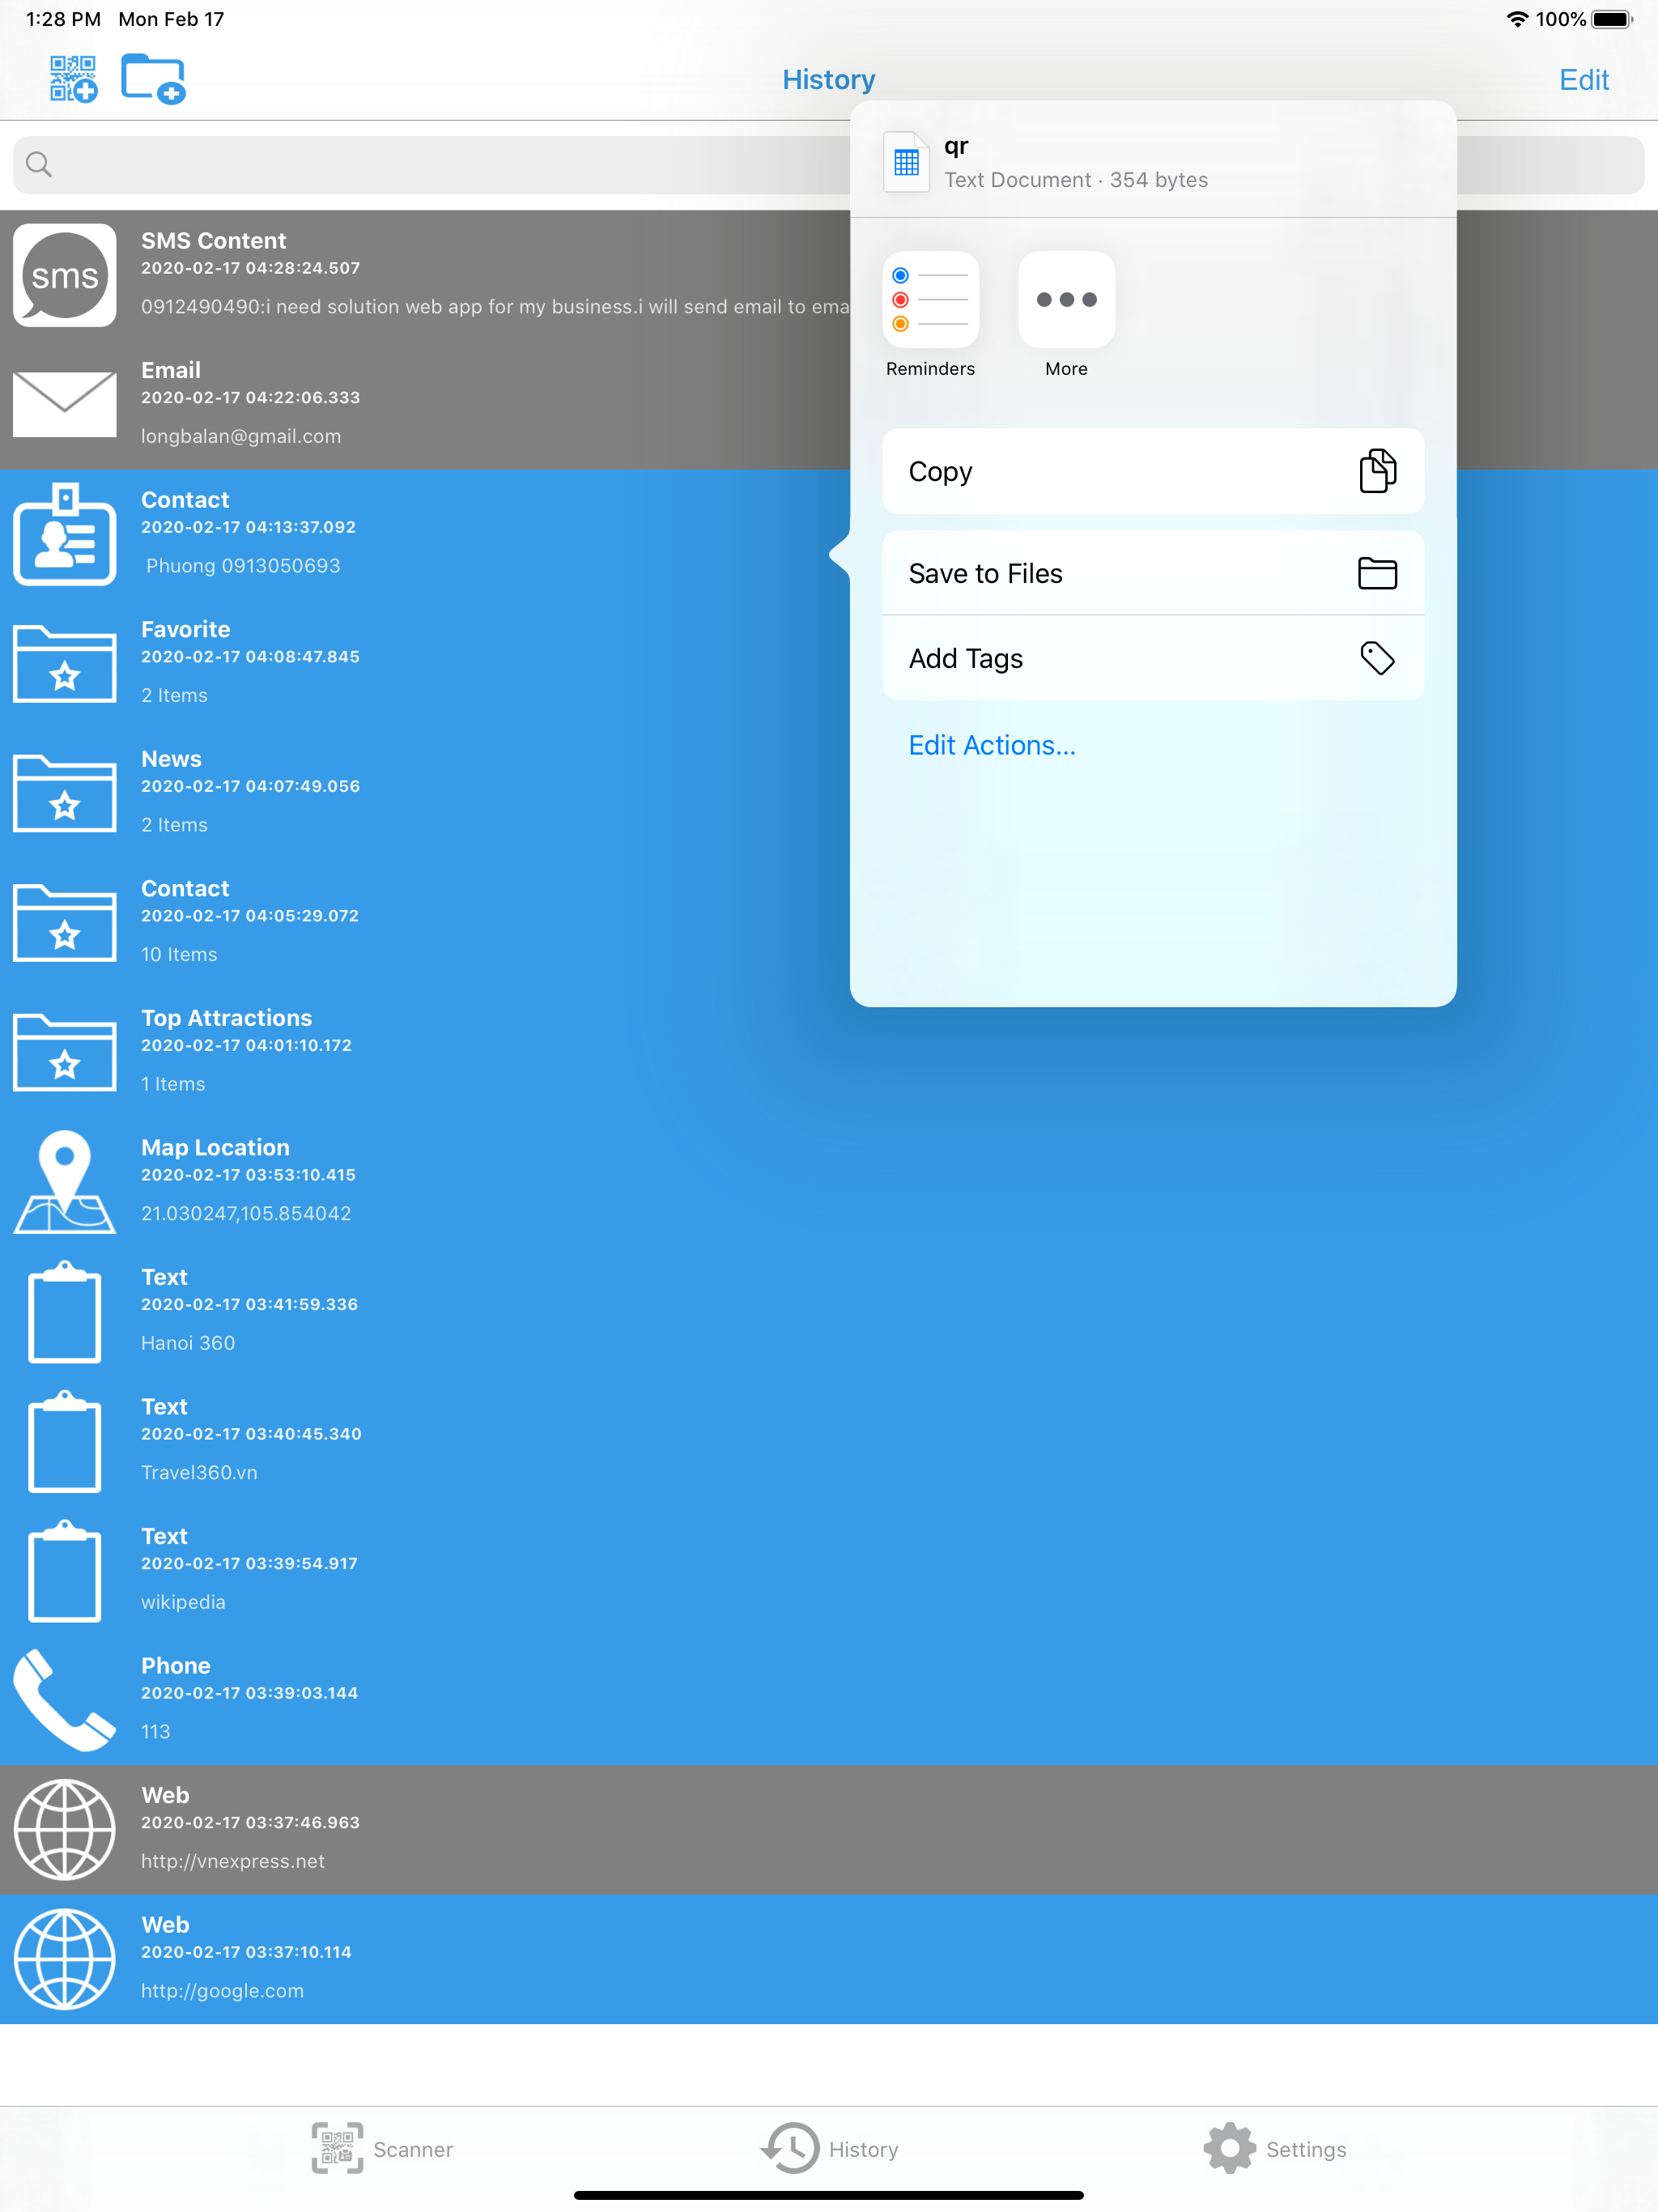Tap globe icon for google.com
1658x2212 pixels.
[65, 1958]
